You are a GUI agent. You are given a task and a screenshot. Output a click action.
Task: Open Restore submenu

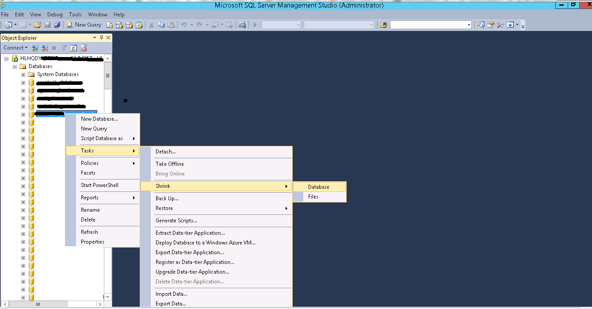coord(216,208)
